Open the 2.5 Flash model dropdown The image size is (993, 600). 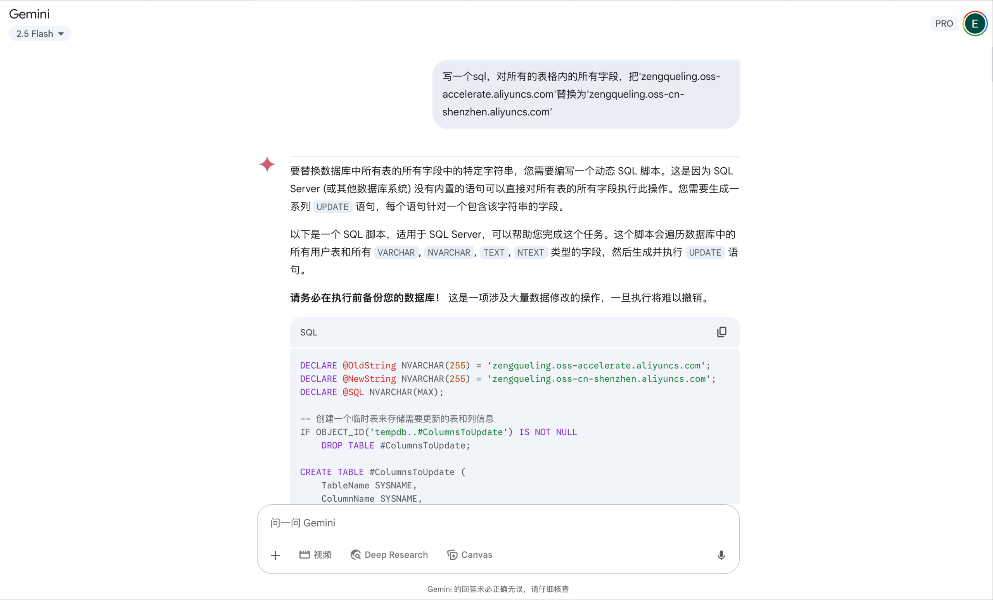pyautogui.click(x=40, y=34)
